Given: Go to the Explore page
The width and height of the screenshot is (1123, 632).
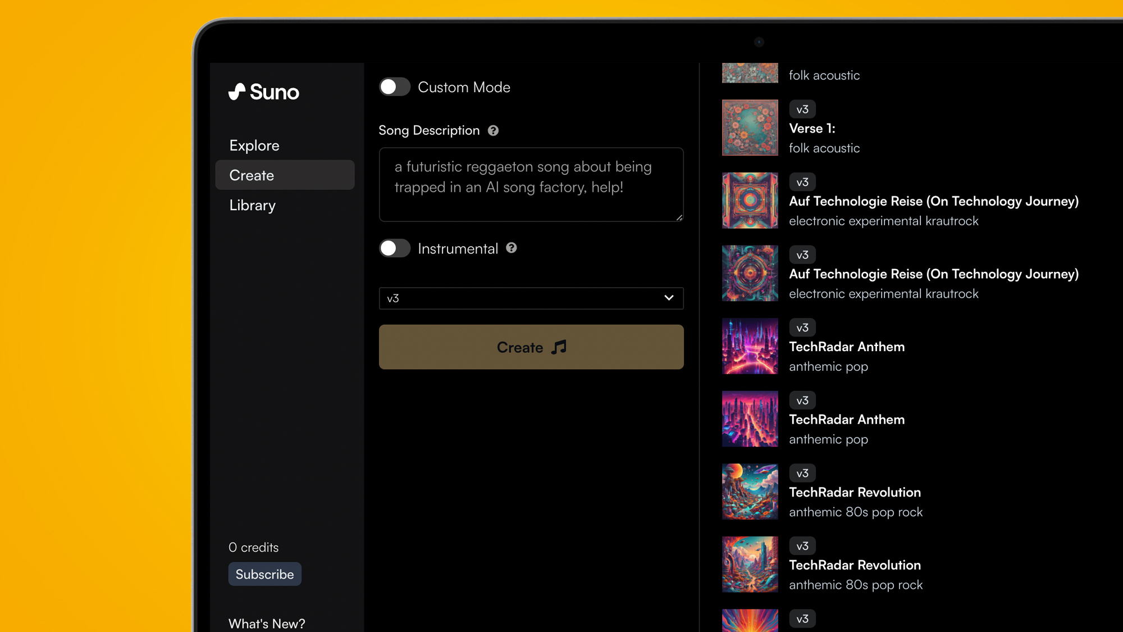Looking at the screenshot, I should [254, 146].
